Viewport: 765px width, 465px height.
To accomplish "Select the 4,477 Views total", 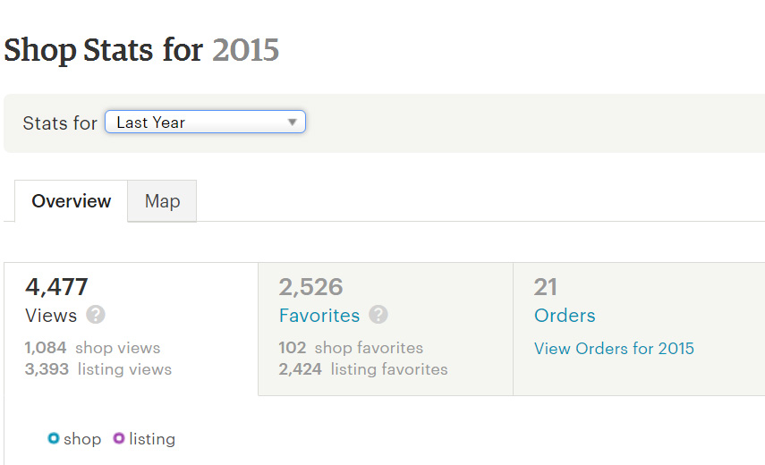I will tap(57, 287).
